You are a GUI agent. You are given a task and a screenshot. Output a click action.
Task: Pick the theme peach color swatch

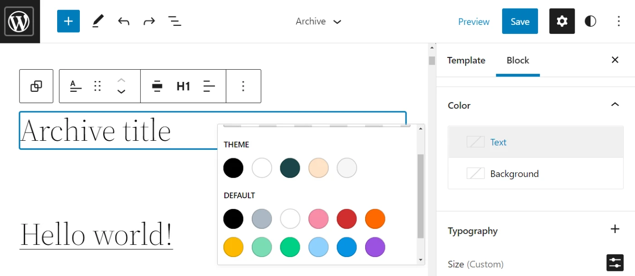(318, 168)
